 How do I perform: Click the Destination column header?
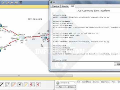[105, 82]
